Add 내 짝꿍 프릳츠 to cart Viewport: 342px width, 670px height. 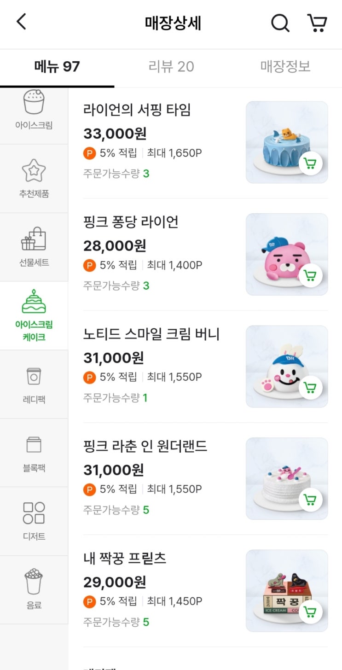point(310,612)
